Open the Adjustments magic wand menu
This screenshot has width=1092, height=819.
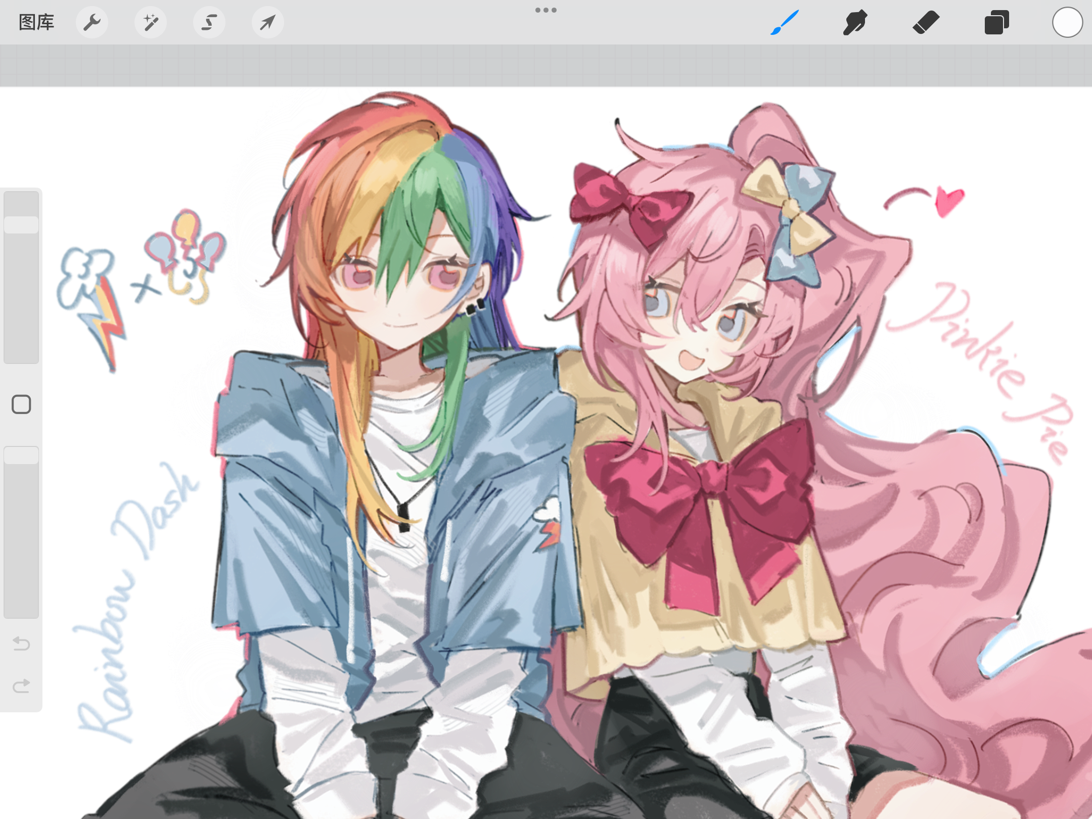tap(151, 22)
